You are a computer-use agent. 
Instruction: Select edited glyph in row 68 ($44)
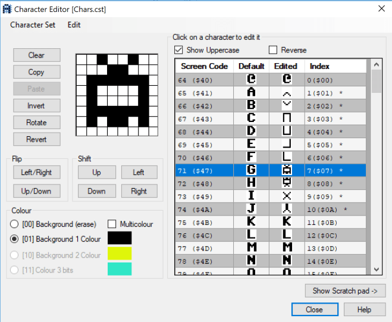coord(287,132)
